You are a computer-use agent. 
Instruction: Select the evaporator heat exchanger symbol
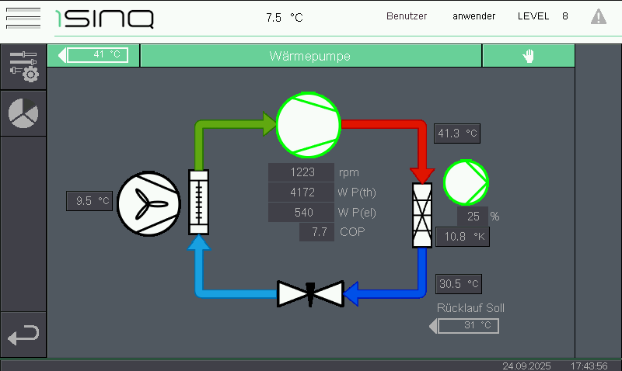pos(200,202)
